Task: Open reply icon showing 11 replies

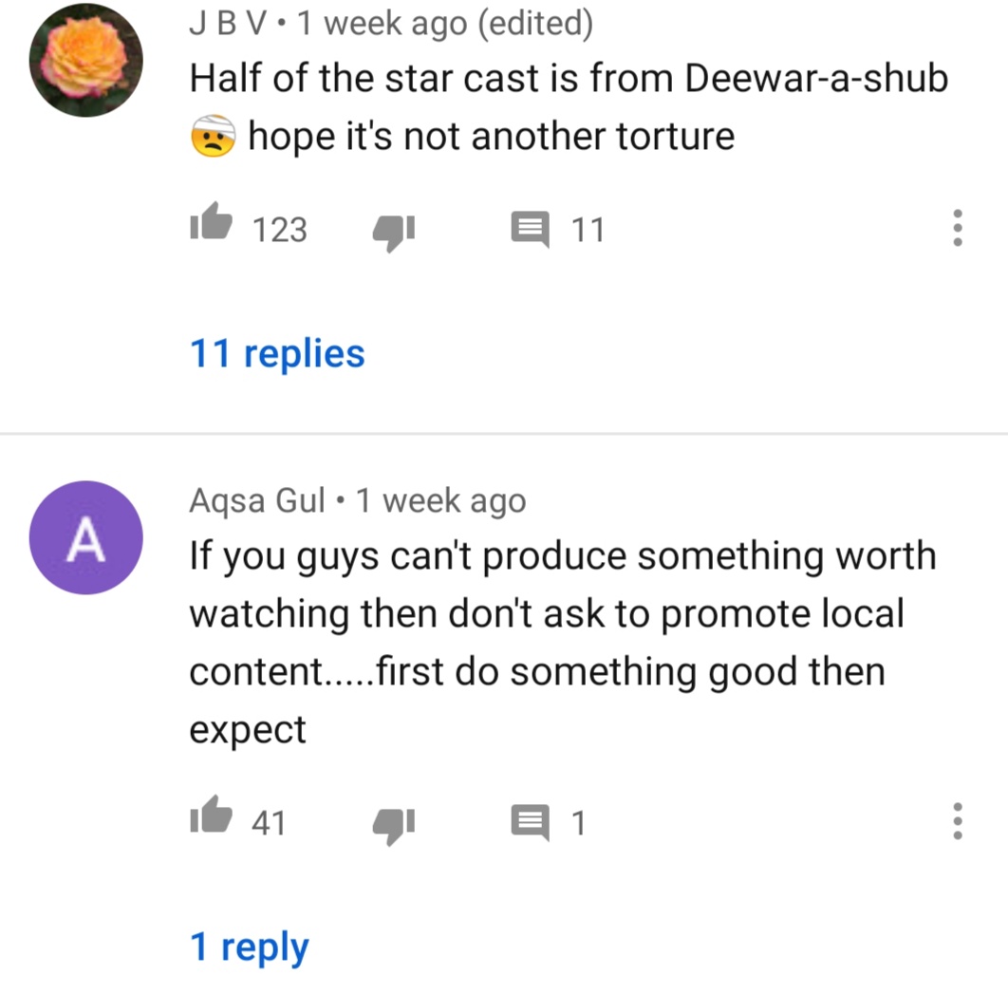Action: coord(531,230)
